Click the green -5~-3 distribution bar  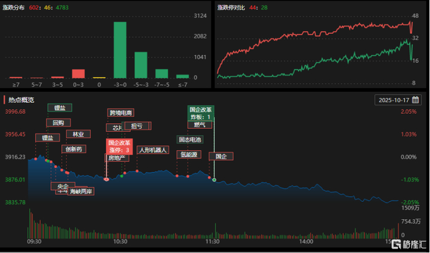(x=141, y=65)
